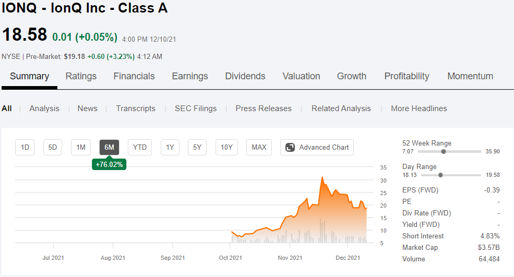Open the Financials tab
The height and width of the screenshot is (277, 514).
[x=134, y=76]
